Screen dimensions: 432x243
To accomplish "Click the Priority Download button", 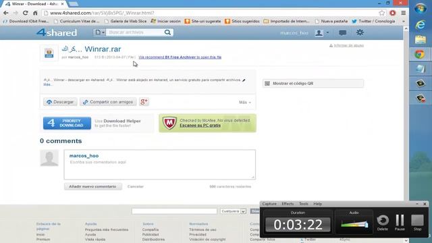I will tap(67, 123).
